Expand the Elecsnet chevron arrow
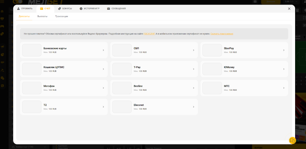The image size is (306, 149). pos(193,107)
